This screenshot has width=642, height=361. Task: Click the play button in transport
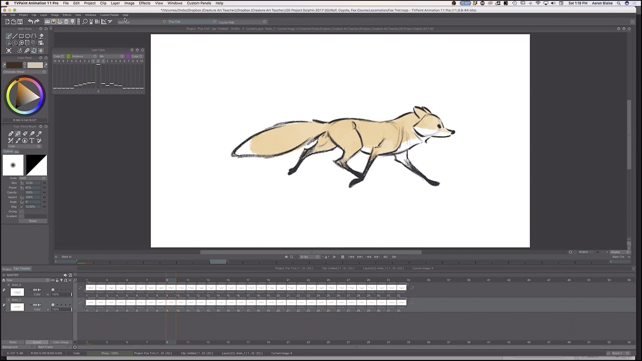click(x=334, y=257)
